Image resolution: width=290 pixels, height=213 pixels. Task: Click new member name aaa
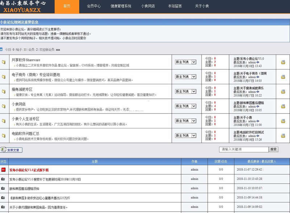58,50
